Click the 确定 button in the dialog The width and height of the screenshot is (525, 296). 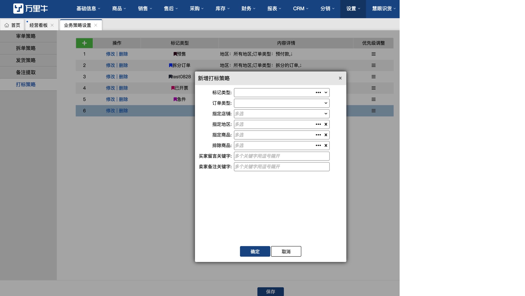coord(255,251)
